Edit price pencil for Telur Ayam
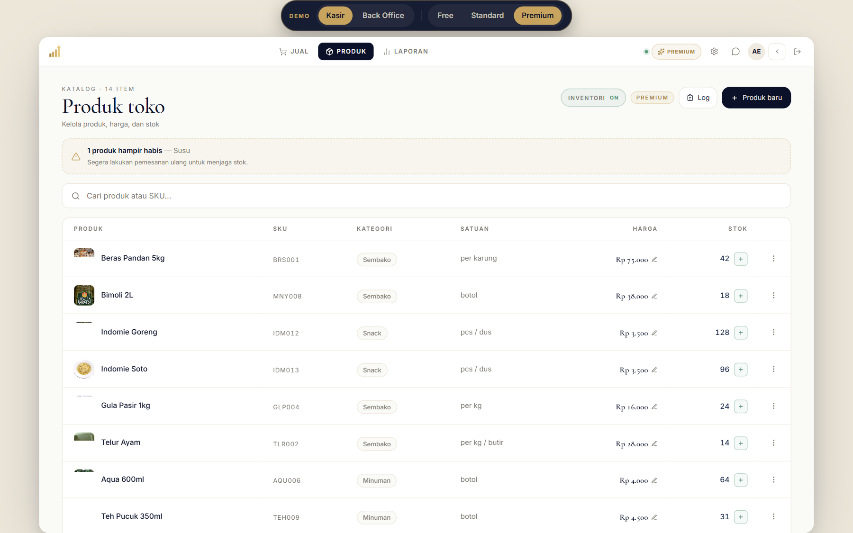This screenshot has height=533, width=853. [654, 443]
